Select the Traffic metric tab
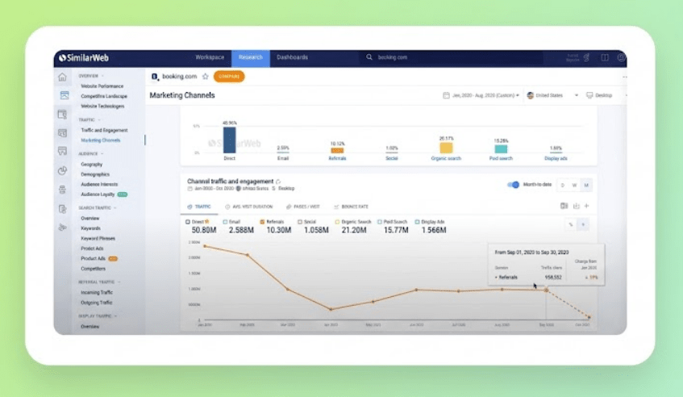This screenshot has width=683, height=397. (x=199, y=207)
